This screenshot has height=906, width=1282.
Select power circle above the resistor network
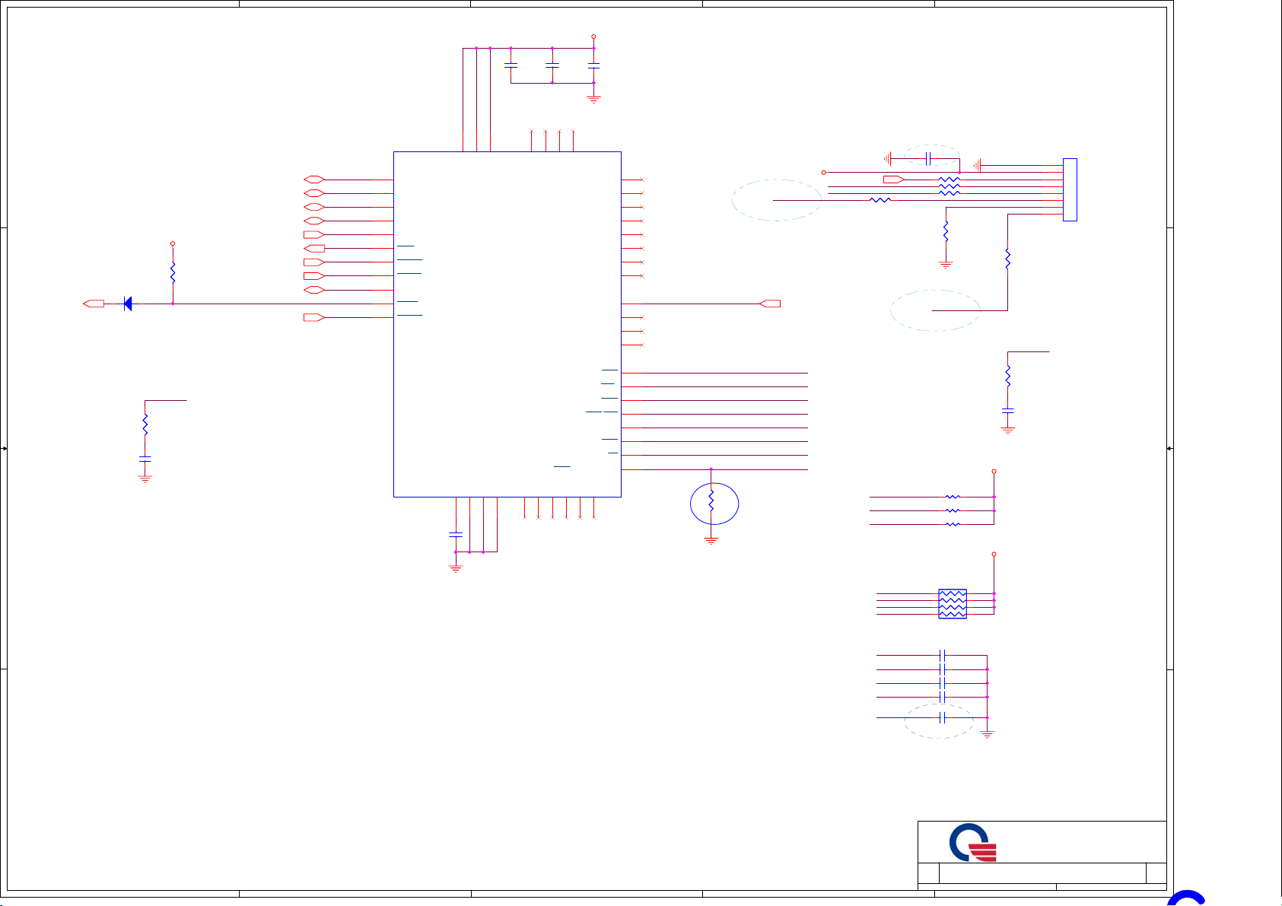pos(994,555)
